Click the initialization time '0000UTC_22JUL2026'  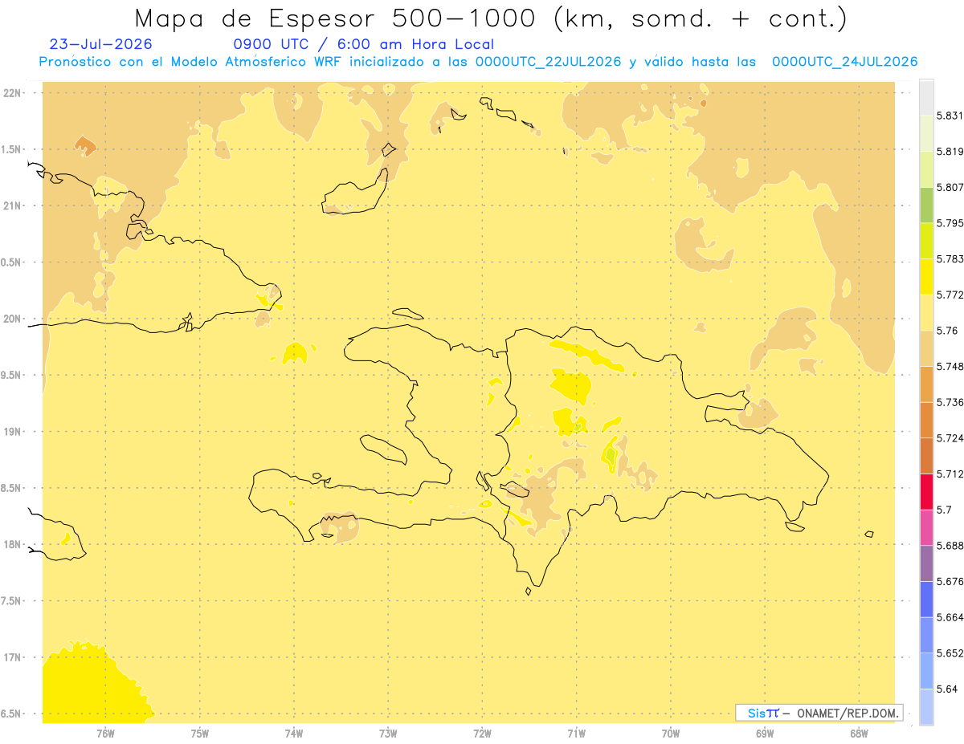[x=549, y=62]
